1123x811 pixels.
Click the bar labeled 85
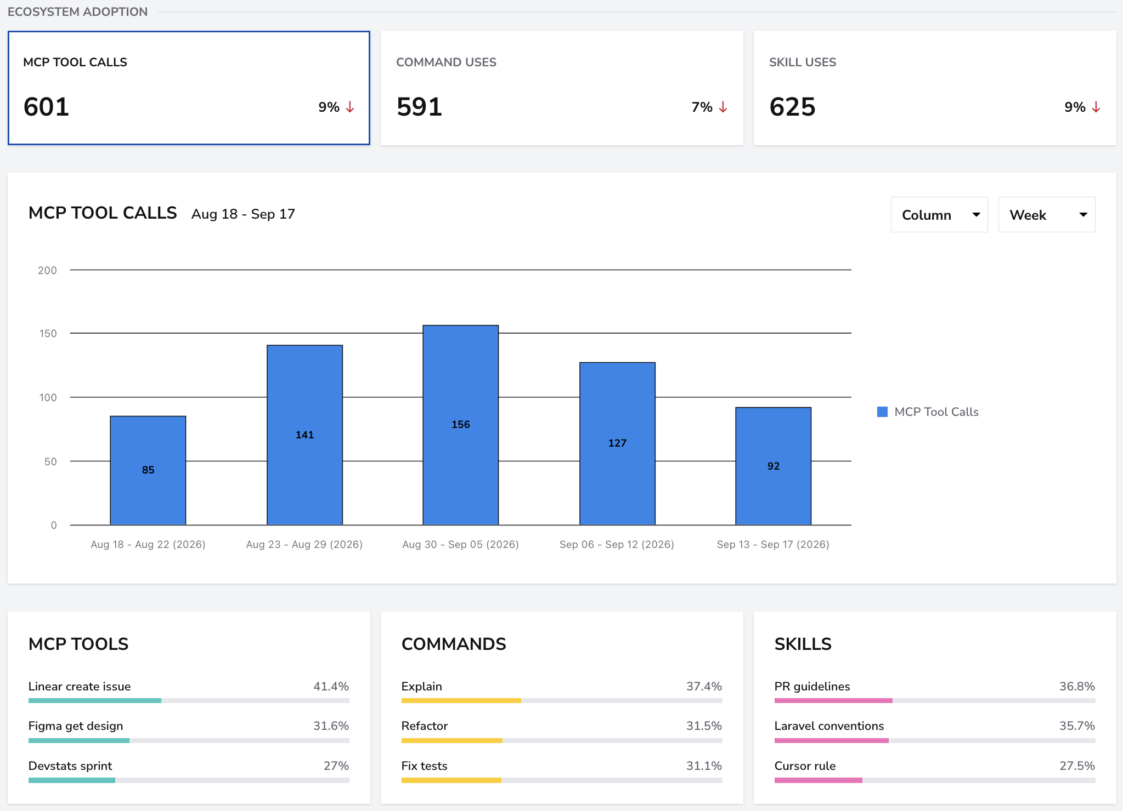(x=148, y=470)
